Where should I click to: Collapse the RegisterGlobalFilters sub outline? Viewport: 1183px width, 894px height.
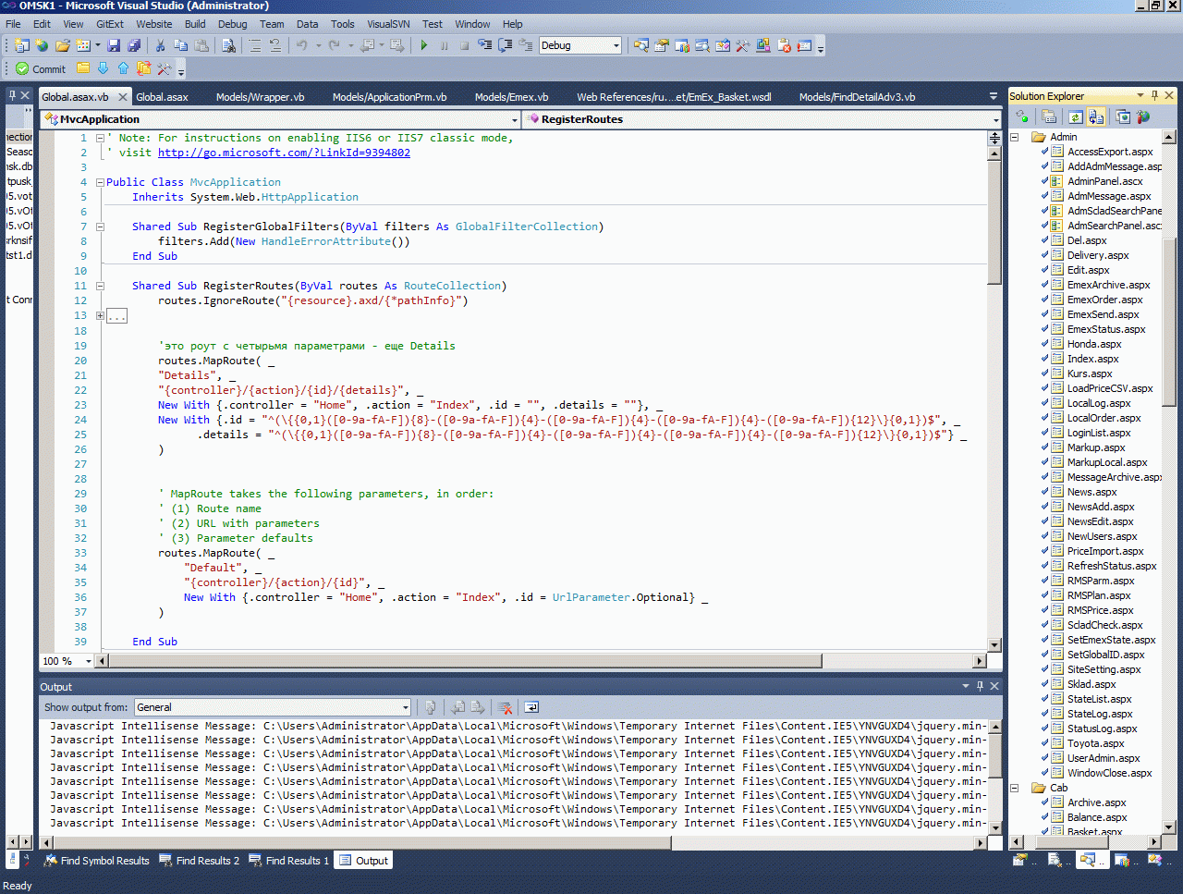coord(100,227)
